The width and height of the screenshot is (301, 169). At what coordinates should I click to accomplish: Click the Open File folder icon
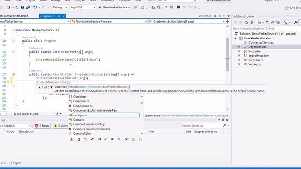pyautogui.click(x=17, y=8)
